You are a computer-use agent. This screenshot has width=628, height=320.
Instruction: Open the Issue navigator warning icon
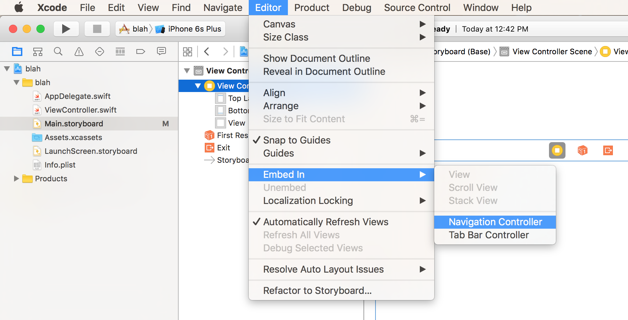pos(79,52)
